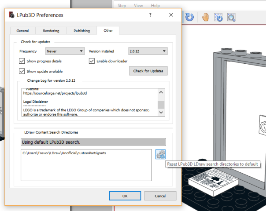Click the reset LDraw search directories gear icon

[160, 154]
